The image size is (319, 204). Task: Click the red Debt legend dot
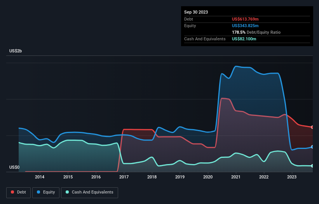tap(12, 192)
